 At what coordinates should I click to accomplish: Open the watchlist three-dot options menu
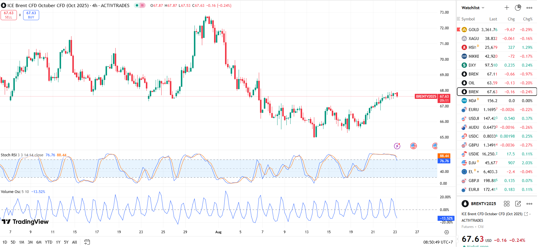(x=529, y=8)
